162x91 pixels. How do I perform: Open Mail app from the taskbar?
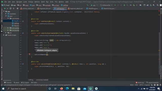[x=85, y=89]
